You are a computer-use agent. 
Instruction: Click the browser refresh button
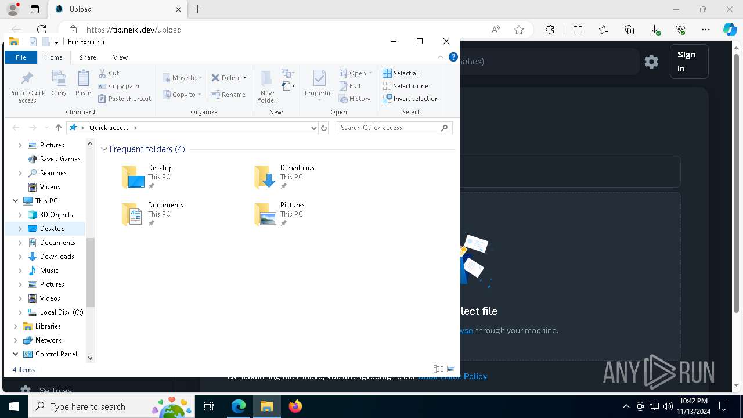tap(41, 30)
